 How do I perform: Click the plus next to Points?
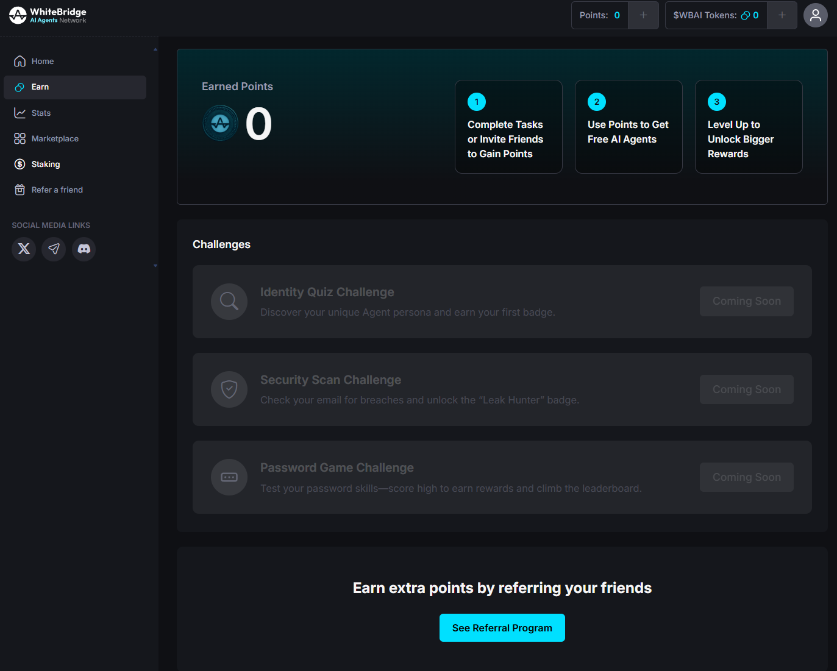click(x=643, y=15)
